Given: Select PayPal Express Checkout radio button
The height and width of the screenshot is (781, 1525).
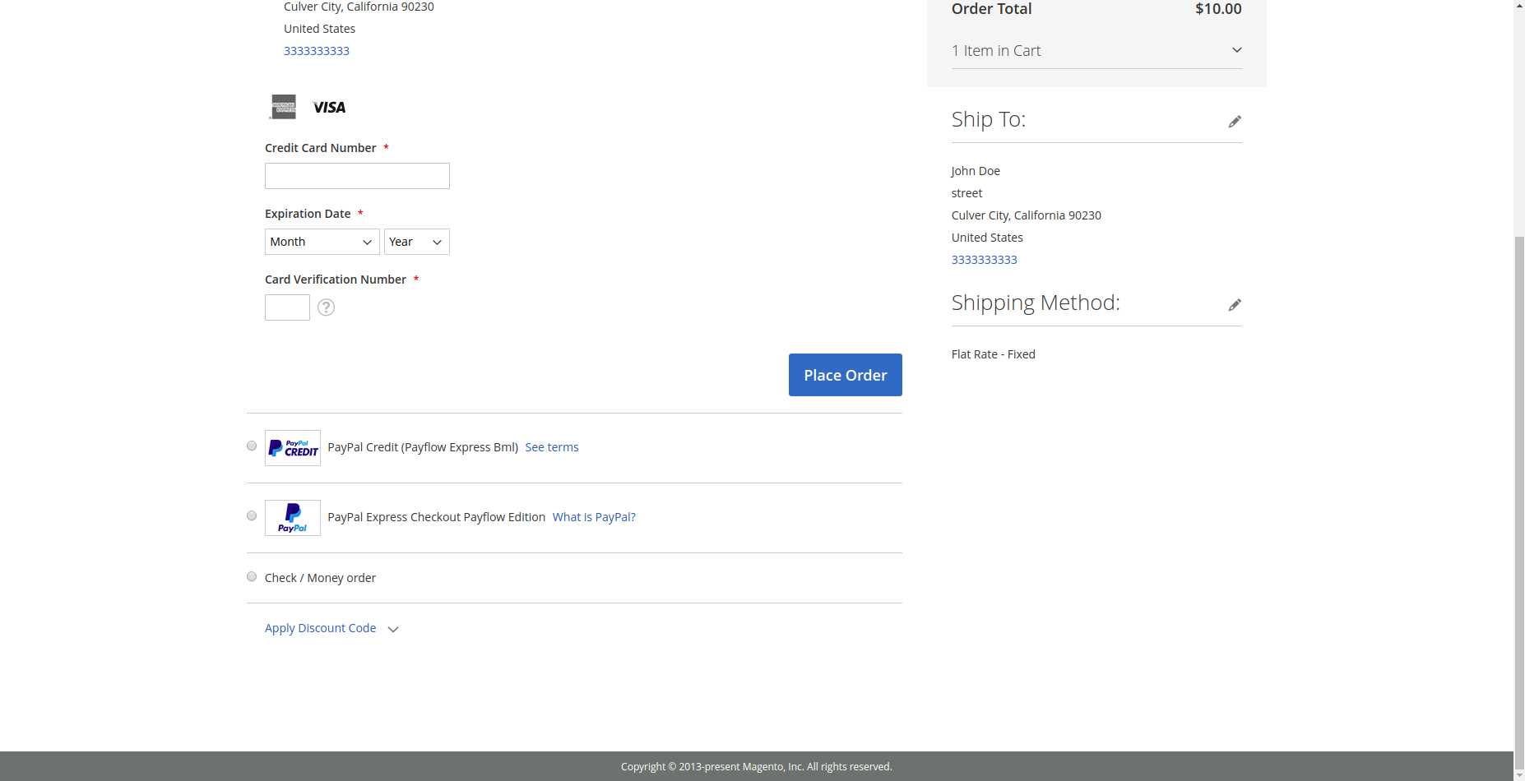Looking at the screenshot, I should [x=252, y=516].
